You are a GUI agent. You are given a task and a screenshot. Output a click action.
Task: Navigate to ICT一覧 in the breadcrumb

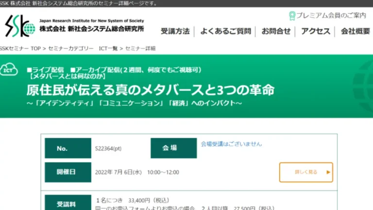pyautogui.click(x=108, y=49)
